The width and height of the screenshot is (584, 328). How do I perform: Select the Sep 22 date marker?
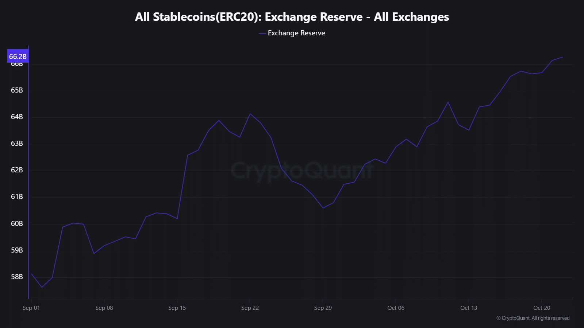[x=250, y=308]
